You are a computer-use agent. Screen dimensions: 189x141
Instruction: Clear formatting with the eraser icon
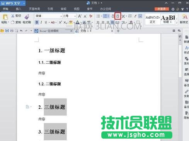(x=91, y=16)
